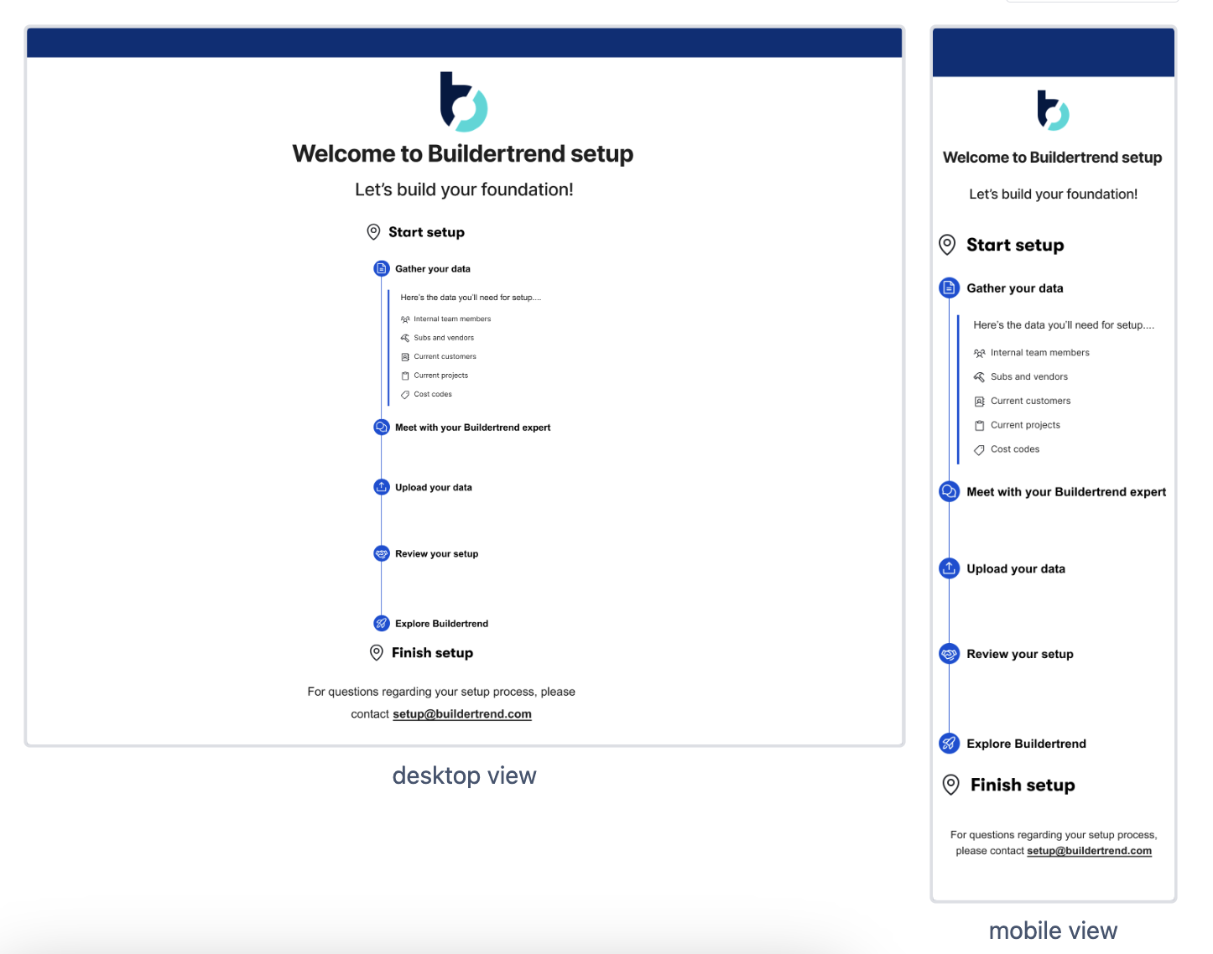The image size is (1213, 954).
Task: Click Gather your data document icon, mobile view
Action: [949, 288]
